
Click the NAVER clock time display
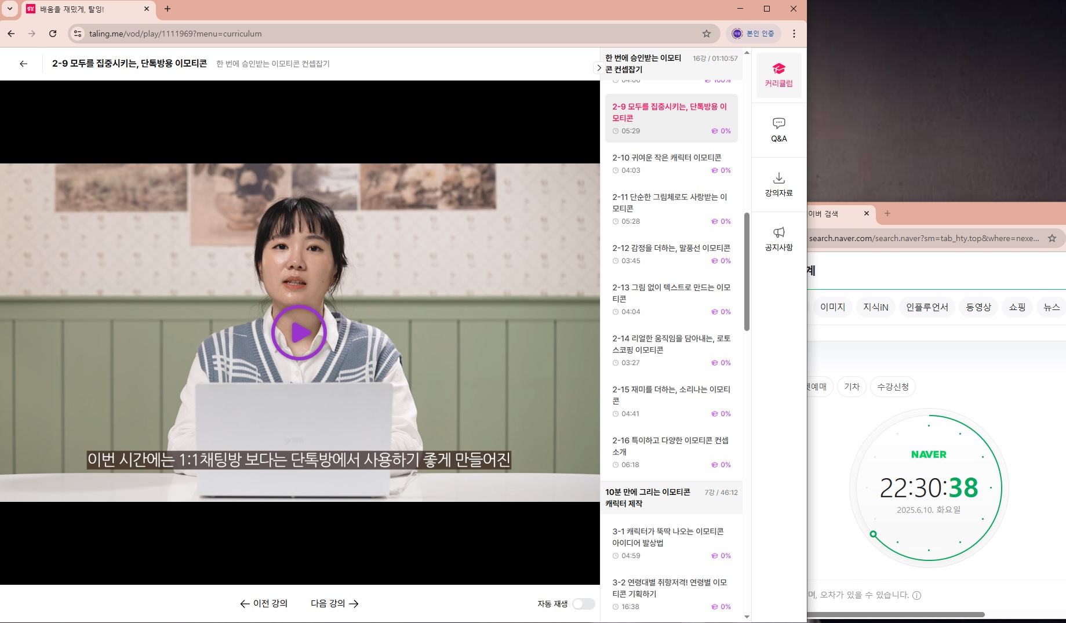coord(929,488)
